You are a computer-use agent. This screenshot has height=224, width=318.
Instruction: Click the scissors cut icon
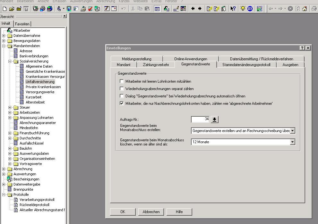pyautogui.click(x=133, y=9)
